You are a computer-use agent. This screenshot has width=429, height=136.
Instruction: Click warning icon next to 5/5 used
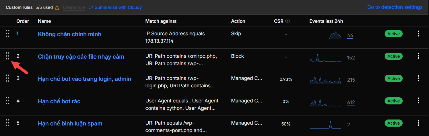tap(57, 7)
